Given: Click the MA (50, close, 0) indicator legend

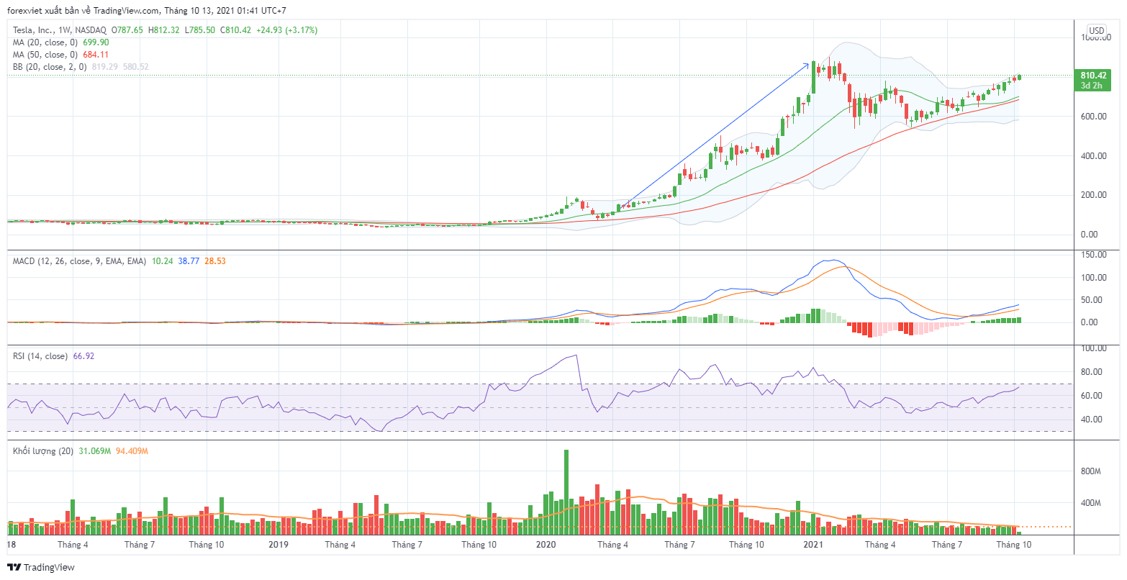Looking at the screenshot, I should coord(45,55).
